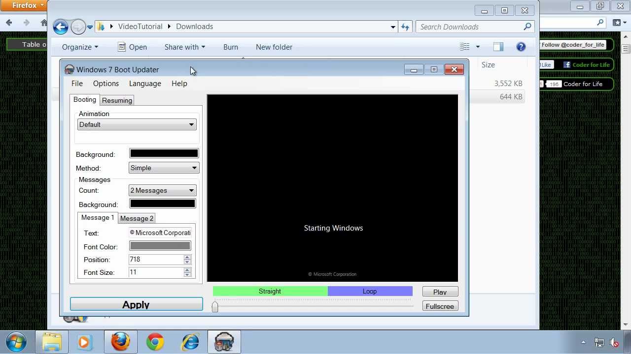Open the File menu in Boot Updater
The width and height of the screenshot is (631, 354).
[x=77, y=84]
